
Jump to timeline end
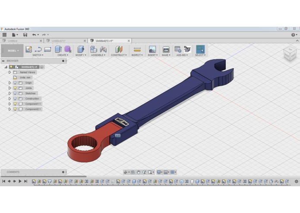pyautogui.click(x=25, y=181)
